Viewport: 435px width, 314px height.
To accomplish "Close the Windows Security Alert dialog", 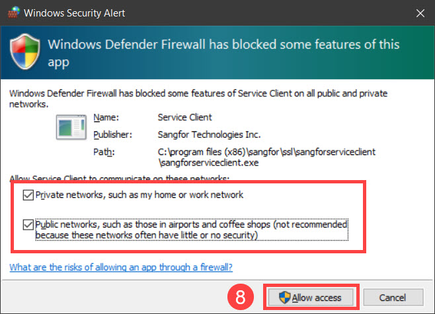I will coord(420,13).
